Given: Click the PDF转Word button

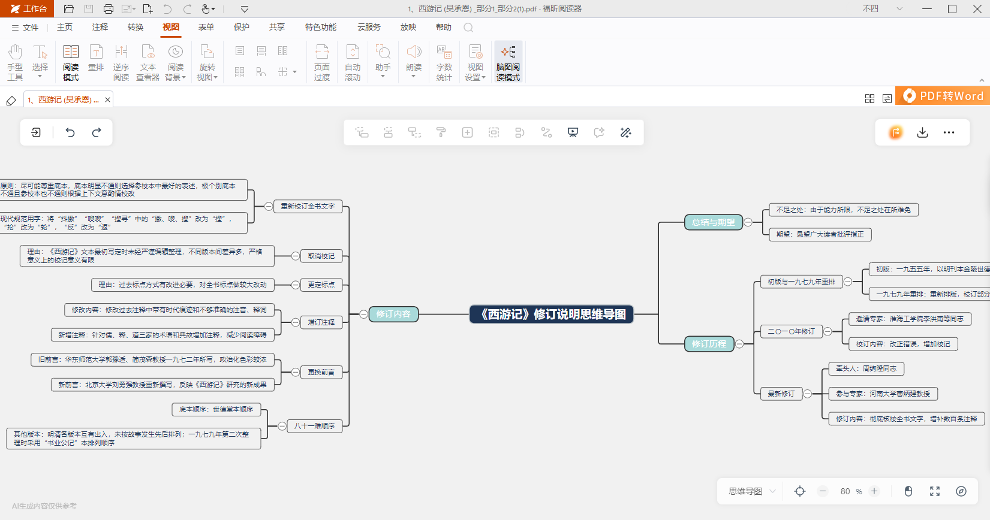Looking at the screenshot, I should point(943,96).
